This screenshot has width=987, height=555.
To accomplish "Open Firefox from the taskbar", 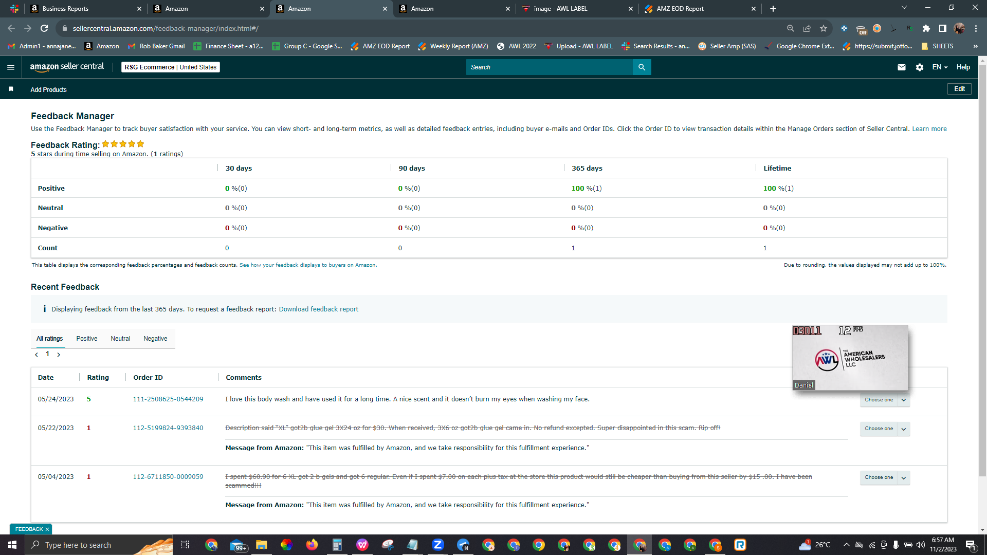I will [x=312, y=545].
